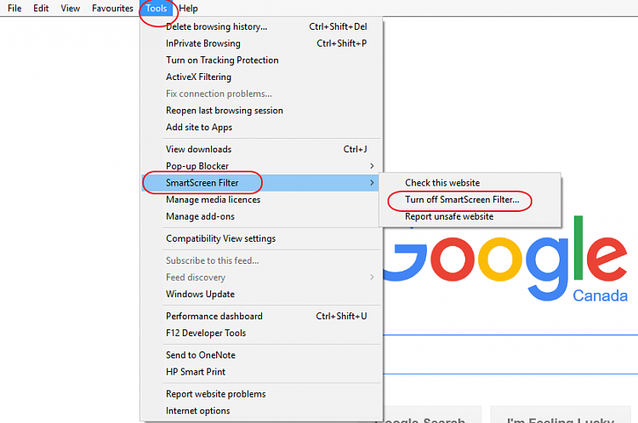The image size is (638, 423).
Task: Launch F12 Developer Tools
Action: 260,333
